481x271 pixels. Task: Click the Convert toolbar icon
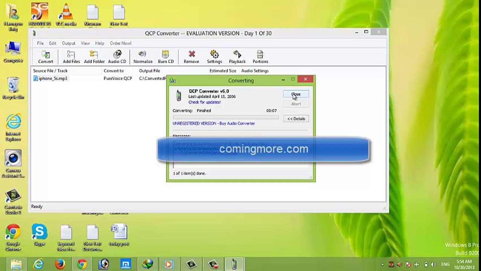(x=46, y=57)
